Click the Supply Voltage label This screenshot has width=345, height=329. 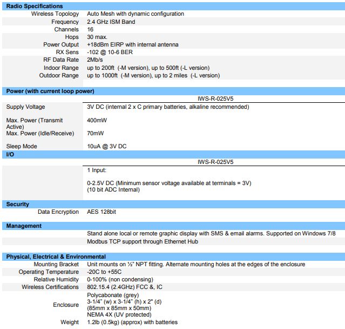tap(26, 107)
